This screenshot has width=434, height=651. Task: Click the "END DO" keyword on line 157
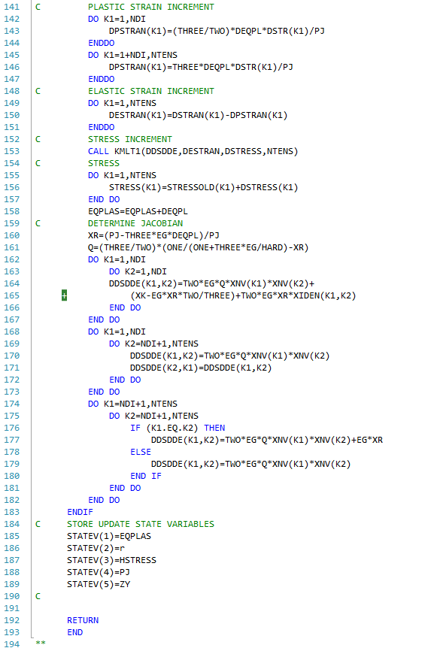pyautogui.click(x=104, y=200)
